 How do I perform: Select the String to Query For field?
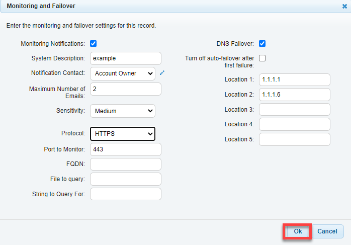pyautogui.click(x=126, y=194)
